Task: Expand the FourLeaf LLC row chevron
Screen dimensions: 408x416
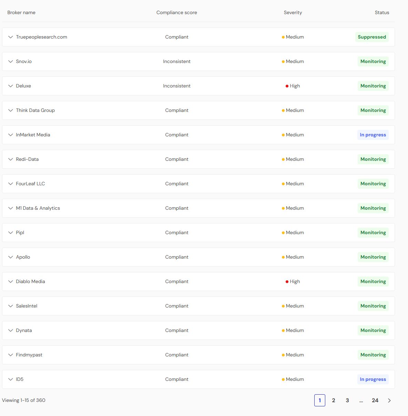Action: (11, 184)
